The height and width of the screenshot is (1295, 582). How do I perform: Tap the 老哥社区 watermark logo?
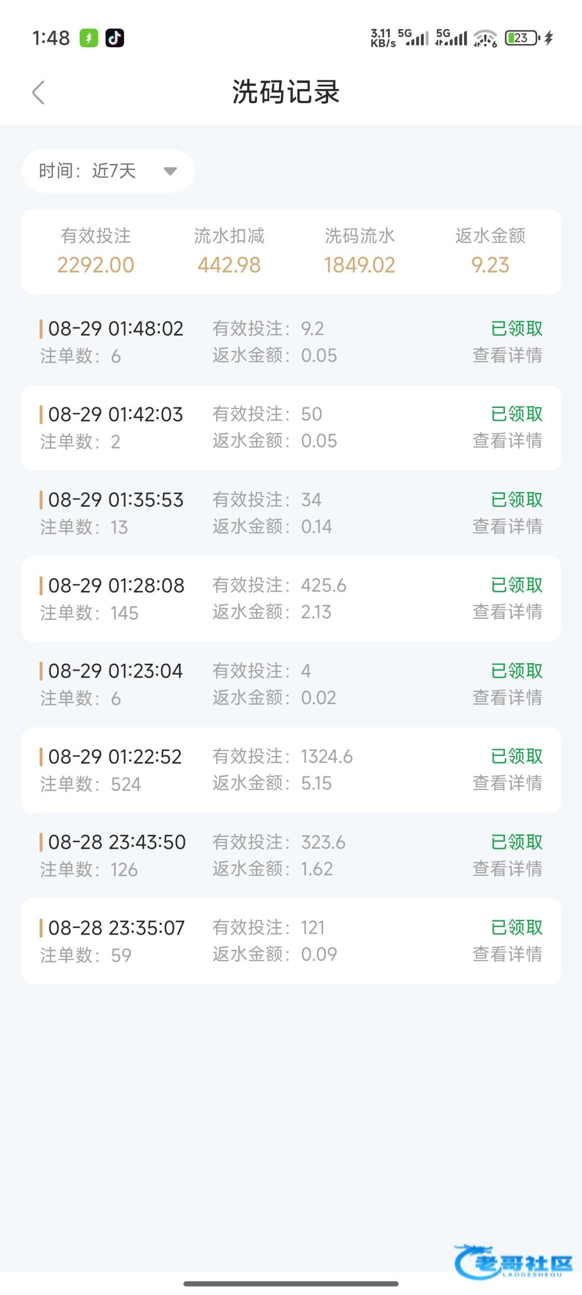point(514,1262)
